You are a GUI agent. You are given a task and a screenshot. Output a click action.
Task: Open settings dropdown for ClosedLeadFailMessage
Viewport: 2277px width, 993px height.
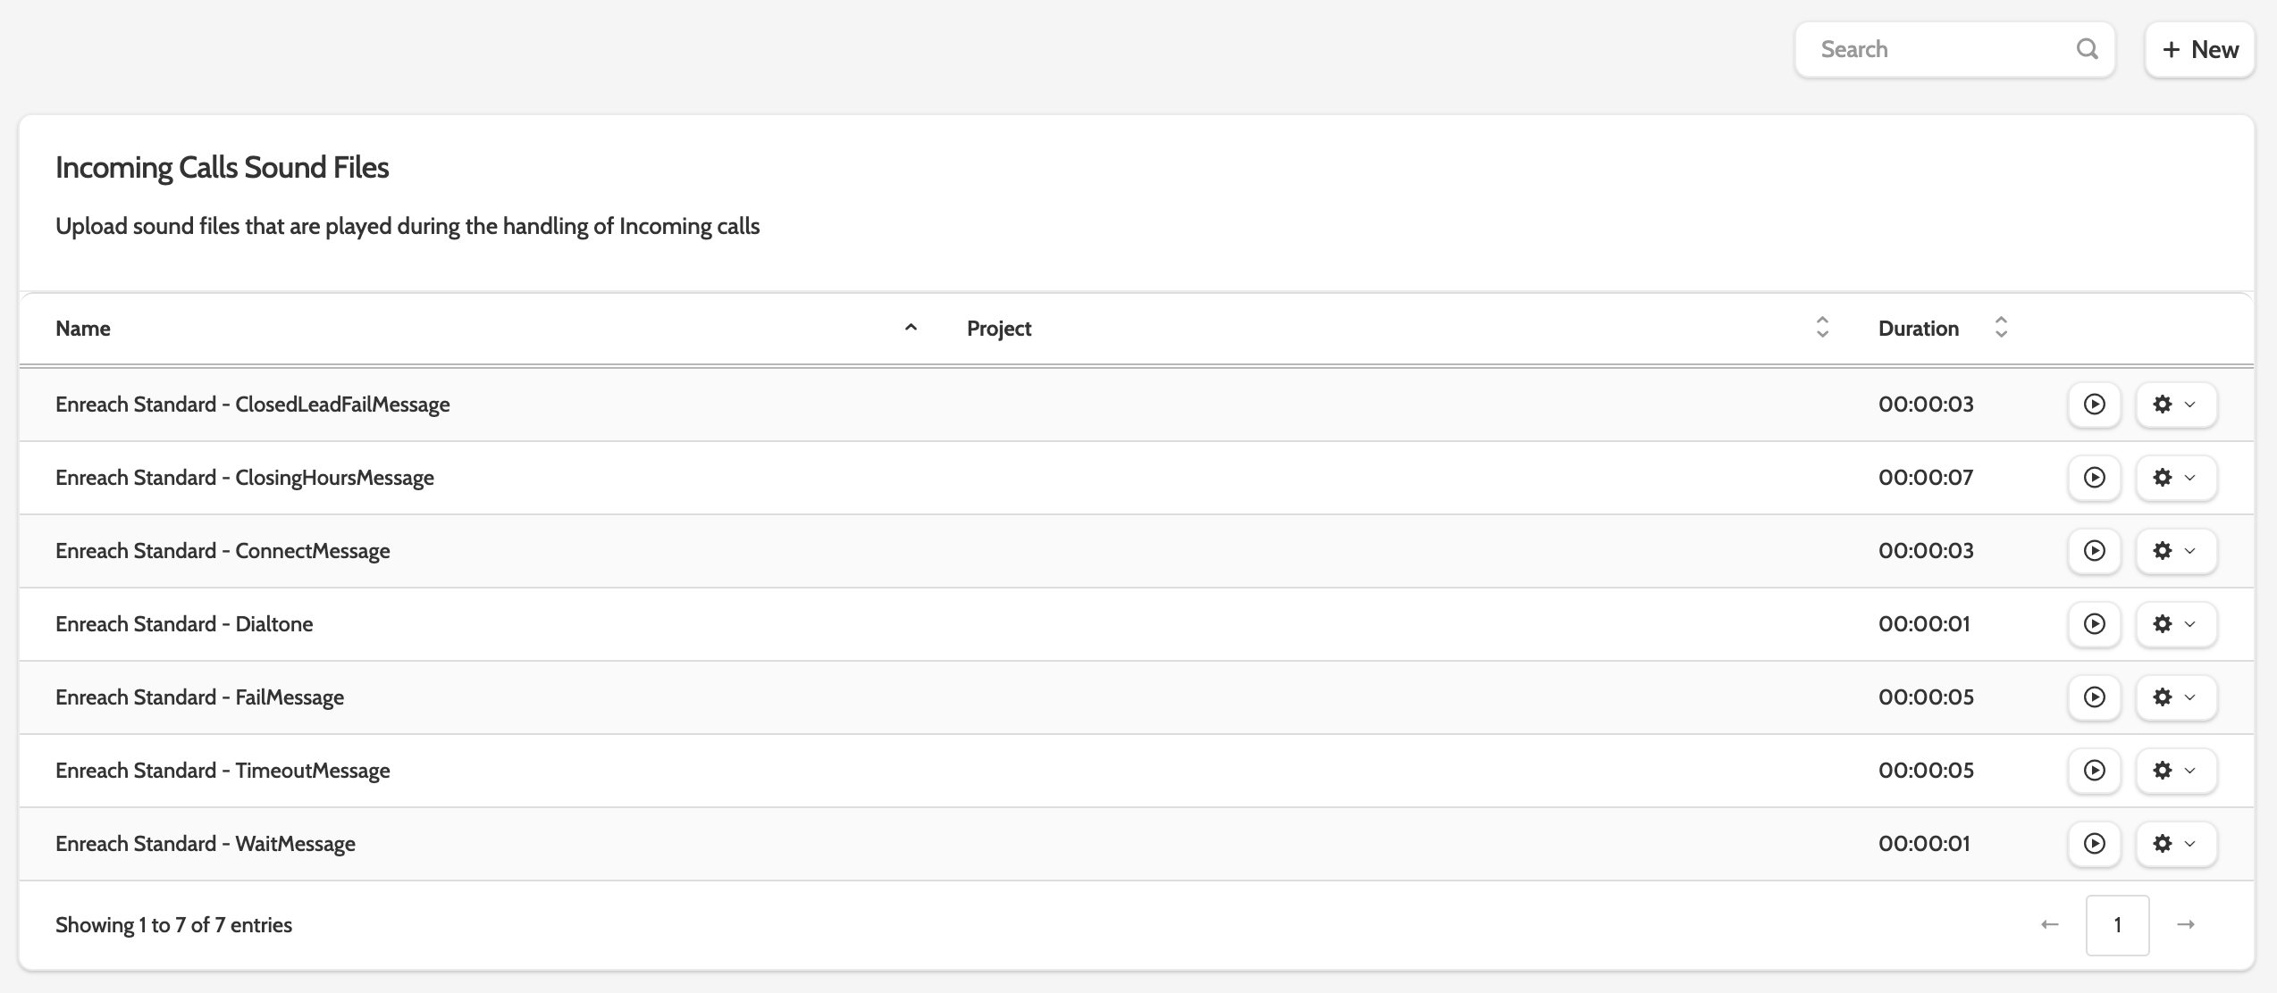[x=2175, y=405]
